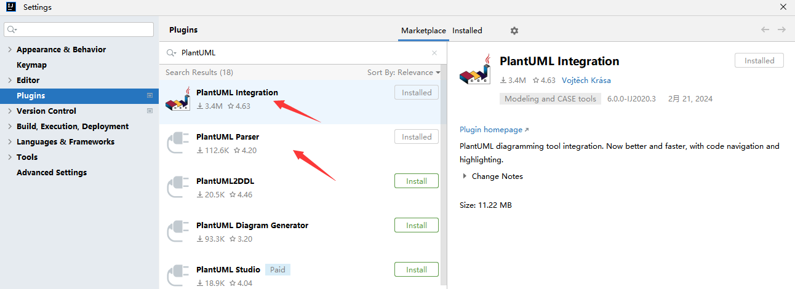Navigate back with left arrow

coord(765,30)
